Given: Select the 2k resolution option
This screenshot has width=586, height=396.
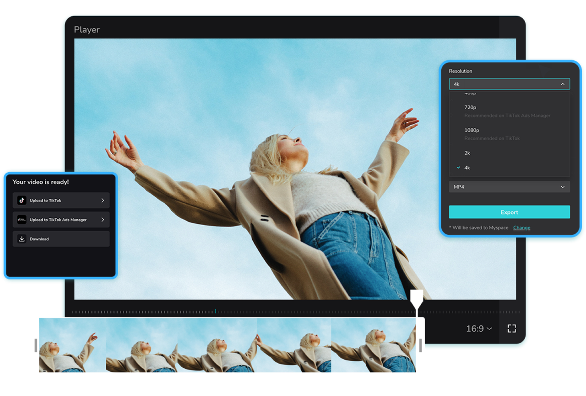Looking at the screenshot, I should pyautogui.click(x=467, y=153).
